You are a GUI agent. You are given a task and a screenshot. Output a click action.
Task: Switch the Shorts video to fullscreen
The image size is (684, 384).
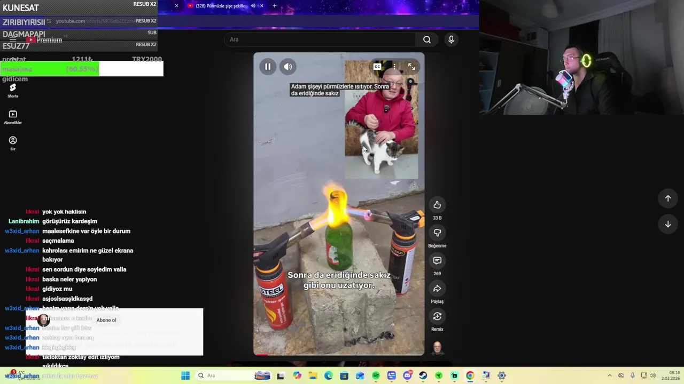tap(411, 67)
